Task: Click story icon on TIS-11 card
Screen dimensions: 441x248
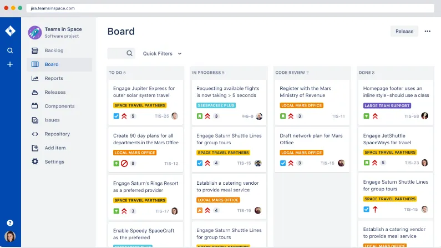Action: point(283,116)
